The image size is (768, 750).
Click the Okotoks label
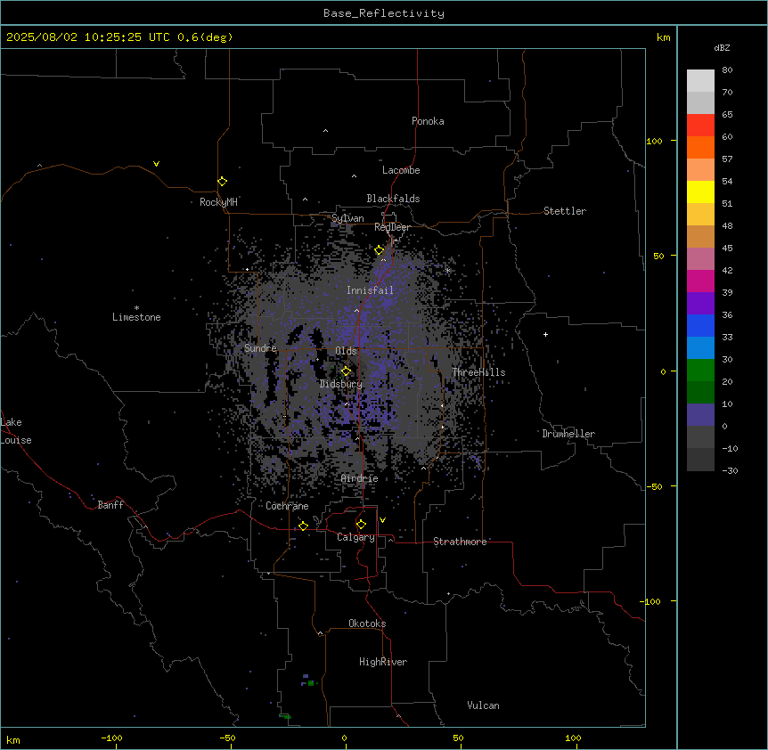pos(367,624)
